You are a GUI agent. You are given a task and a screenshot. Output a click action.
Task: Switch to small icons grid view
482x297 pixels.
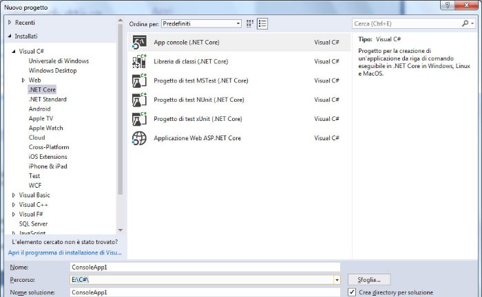tap(250, 23)
